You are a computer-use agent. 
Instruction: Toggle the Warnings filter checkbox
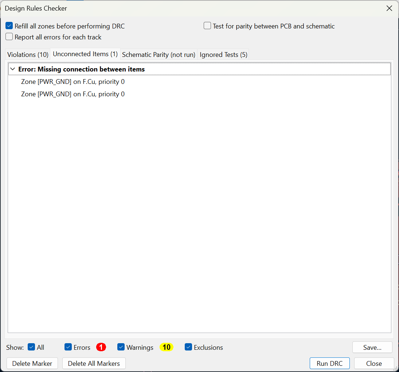(x=121, y=347)
